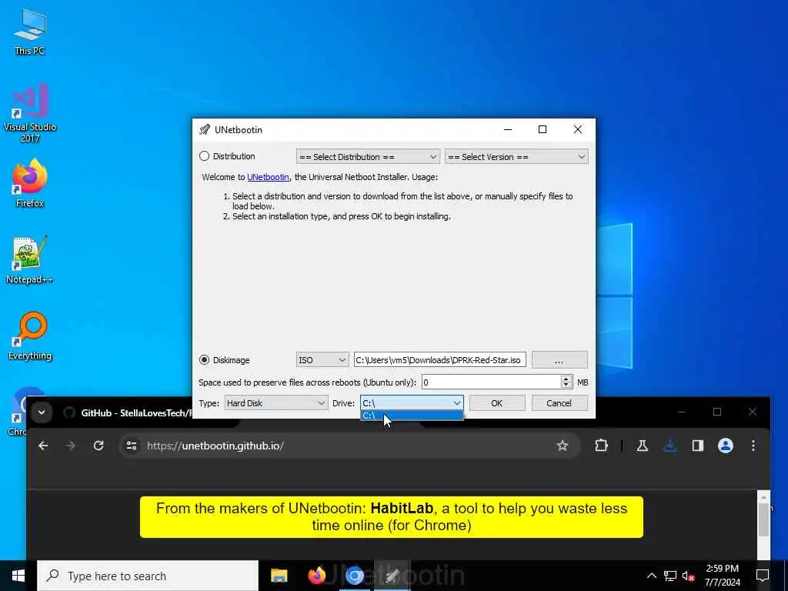
Task: Open This PC desktop icon
Action: pos(30,32)
